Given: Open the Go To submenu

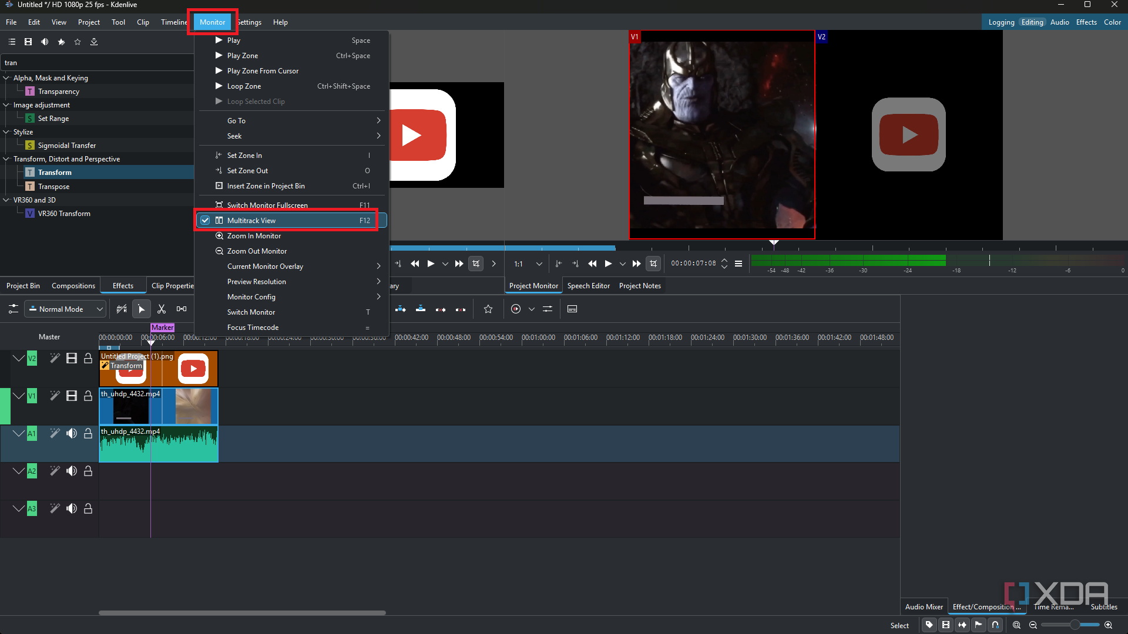Looking at the screenshot, I should (x=293, y=120).
